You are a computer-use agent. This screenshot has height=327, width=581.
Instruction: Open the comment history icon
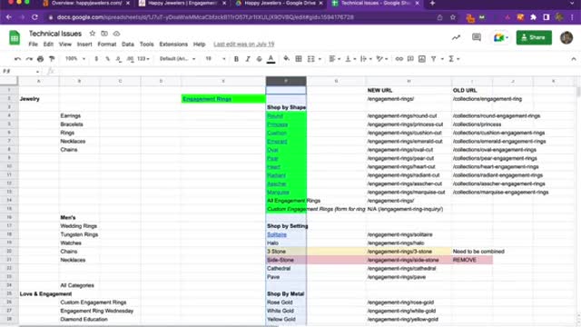click(x=477, y=37)
